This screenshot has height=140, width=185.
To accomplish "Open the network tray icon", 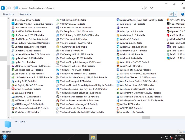I will coord(167,137).
